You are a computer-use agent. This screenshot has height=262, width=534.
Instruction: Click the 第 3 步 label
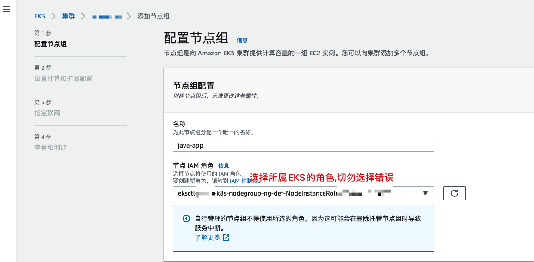coord(43,102)
